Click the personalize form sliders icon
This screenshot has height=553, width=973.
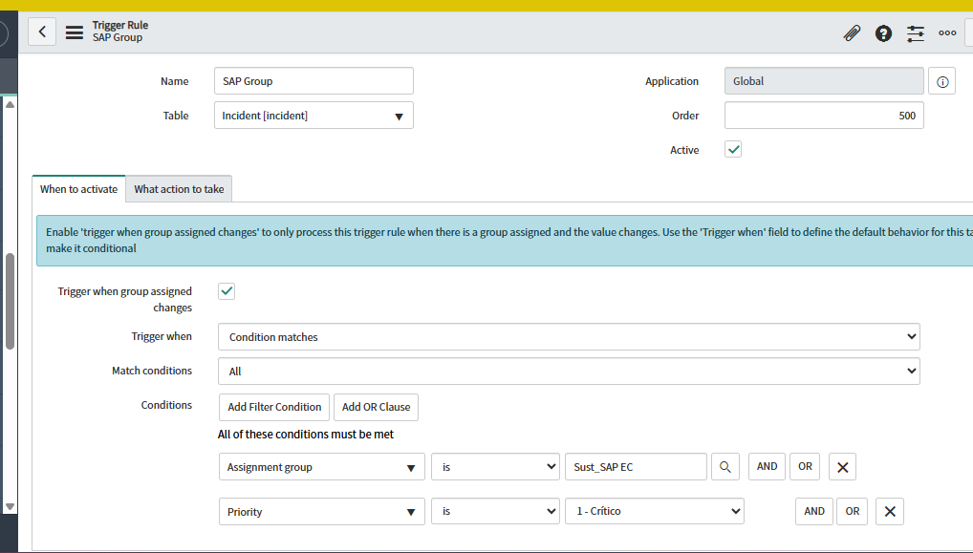click(x=916, y=33)
